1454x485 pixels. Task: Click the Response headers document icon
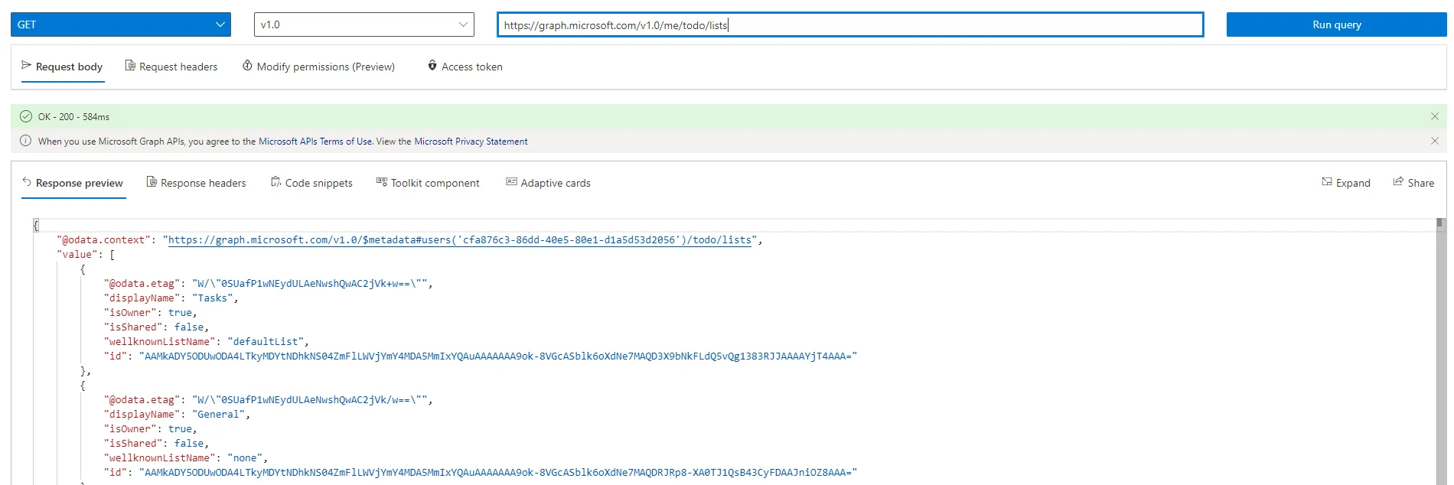[152, 182]
